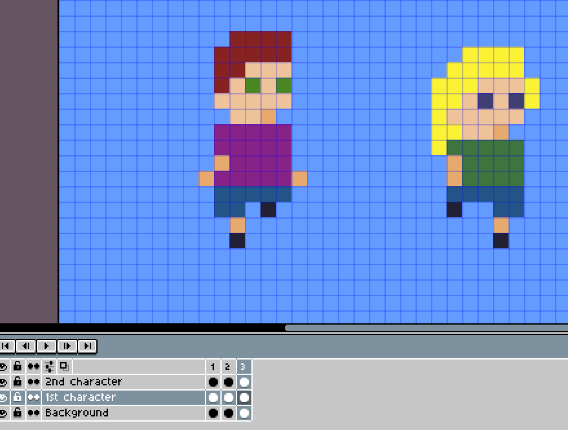Screen dimensions: 568x430
Task: Jump to the last frame
Action: pyautogui.click(x=87, y=346)
